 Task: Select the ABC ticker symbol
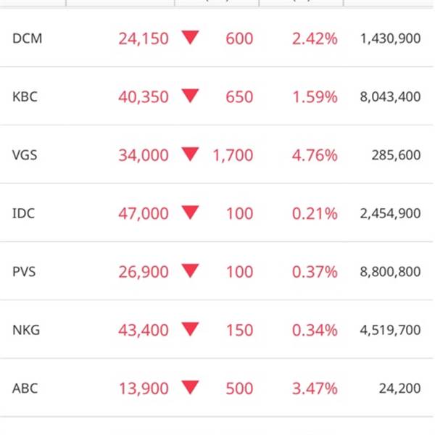pos(25,389)
